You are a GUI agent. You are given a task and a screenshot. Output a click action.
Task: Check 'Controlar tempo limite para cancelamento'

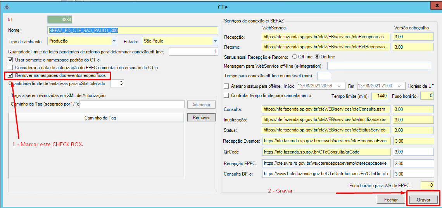[227, 95]
